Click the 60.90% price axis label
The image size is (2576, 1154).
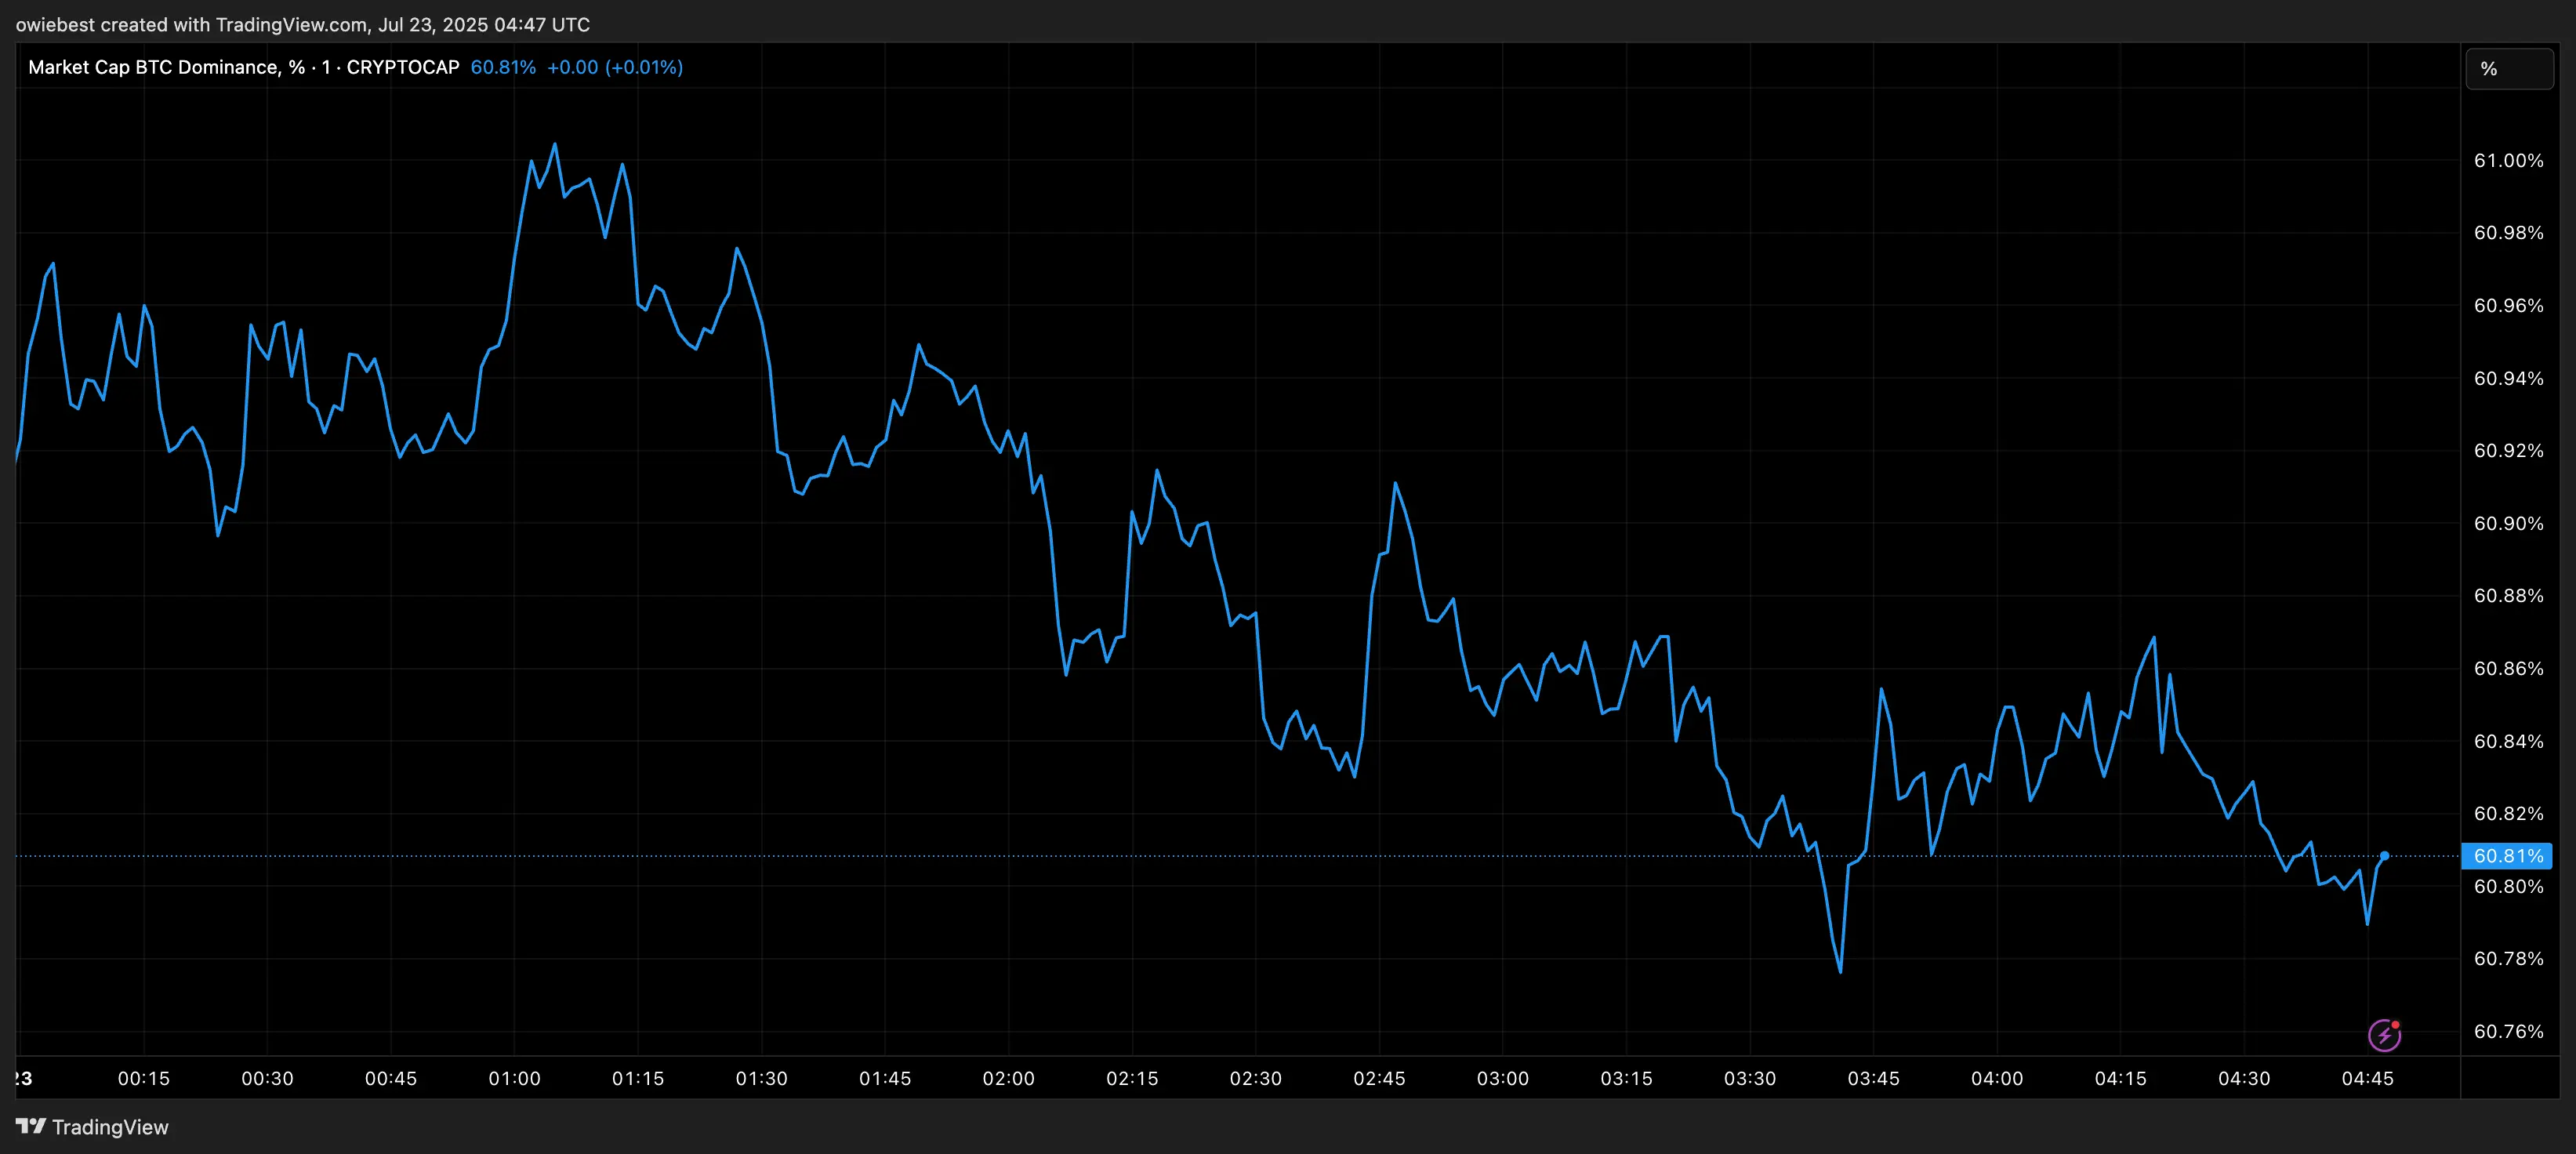click(2508, 524)
